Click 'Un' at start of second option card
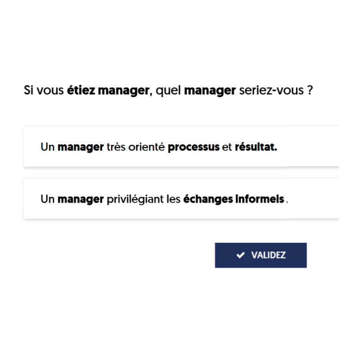Screen dimensions: 339x339 47,199
